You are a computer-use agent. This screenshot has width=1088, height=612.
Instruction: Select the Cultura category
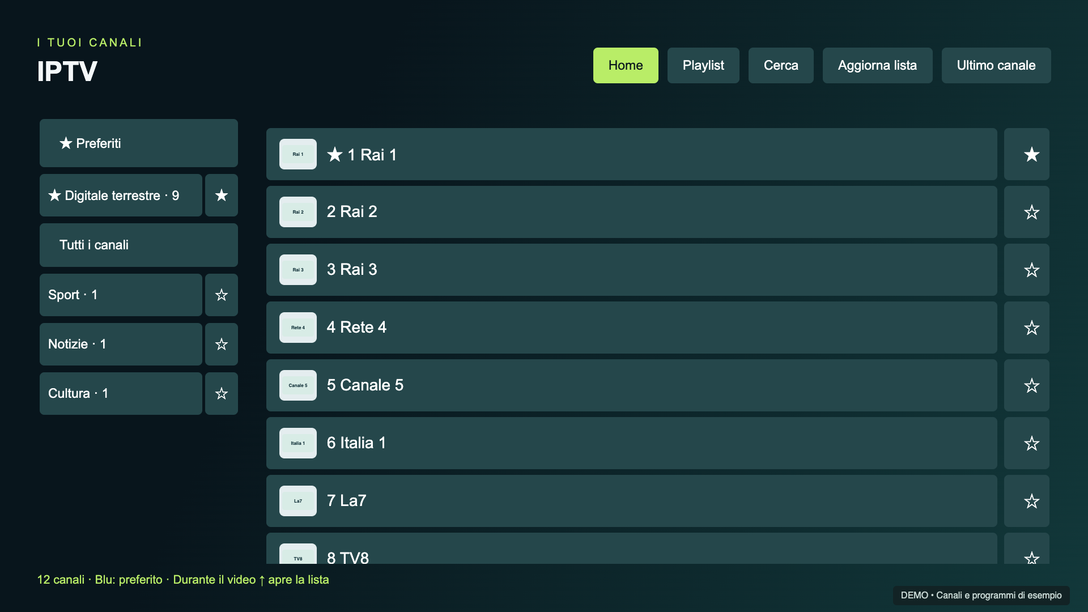click(121, 393)
